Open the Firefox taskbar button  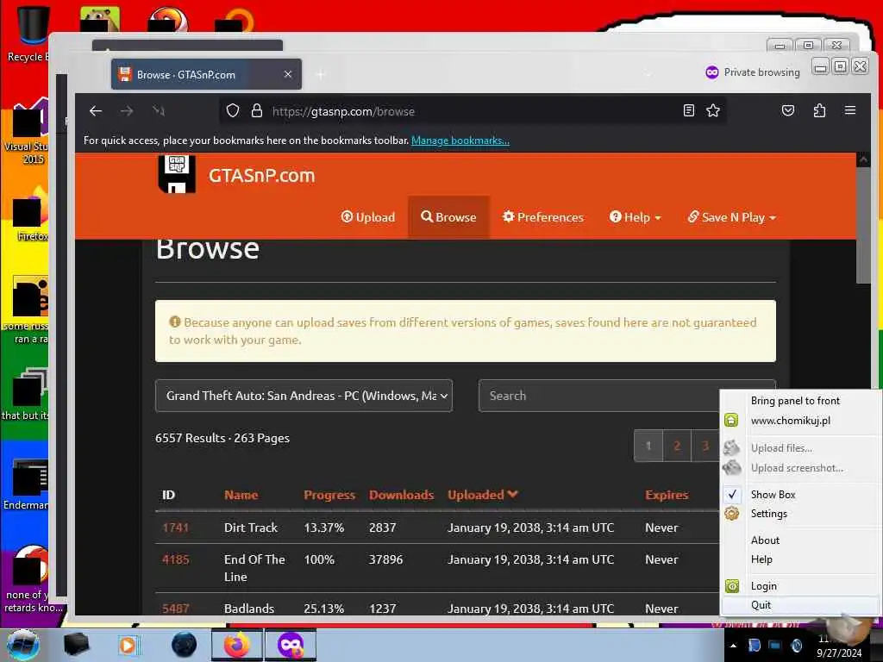coord(236,645)
